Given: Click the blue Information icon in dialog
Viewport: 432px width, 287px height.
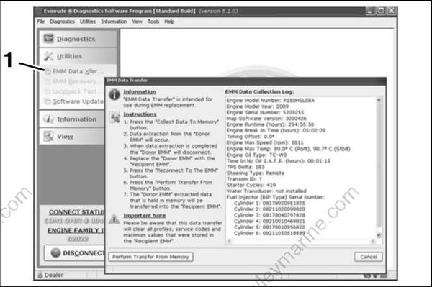Looking at the screenshot, I should pyautogui.click(x=114, y=94).
